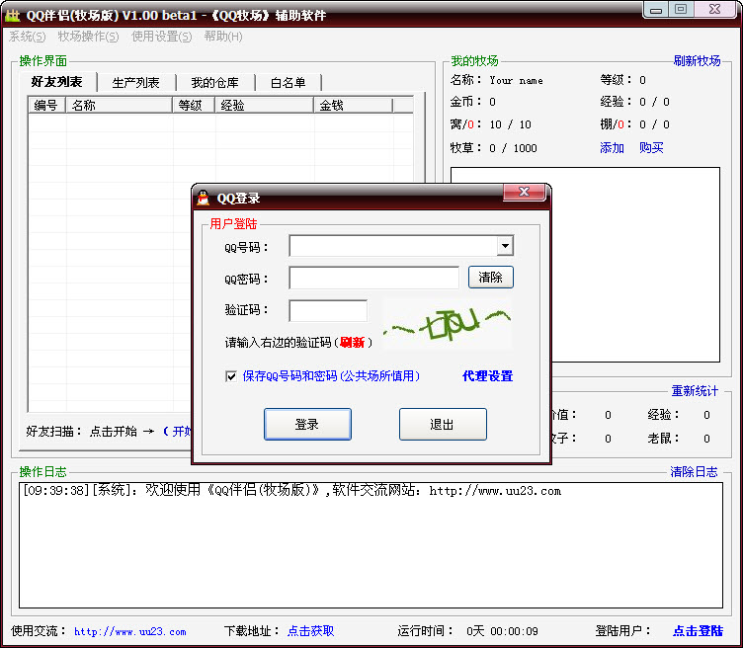Click the 清除 button

pos(490,278)
